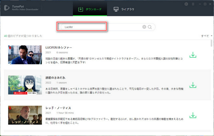The image size is (214, 136).
Task: Switch to the ダウンロード tab
Action: pos(90,9)
